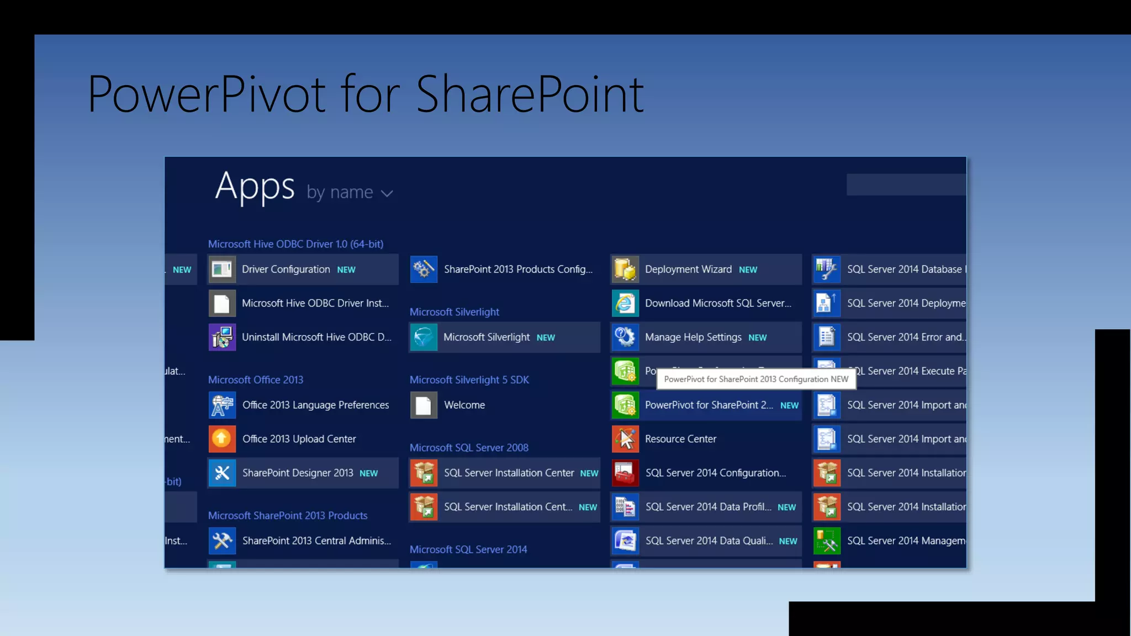Launch PowerPivot for SharePoint 2... NEW icon

tap(625, 405)
